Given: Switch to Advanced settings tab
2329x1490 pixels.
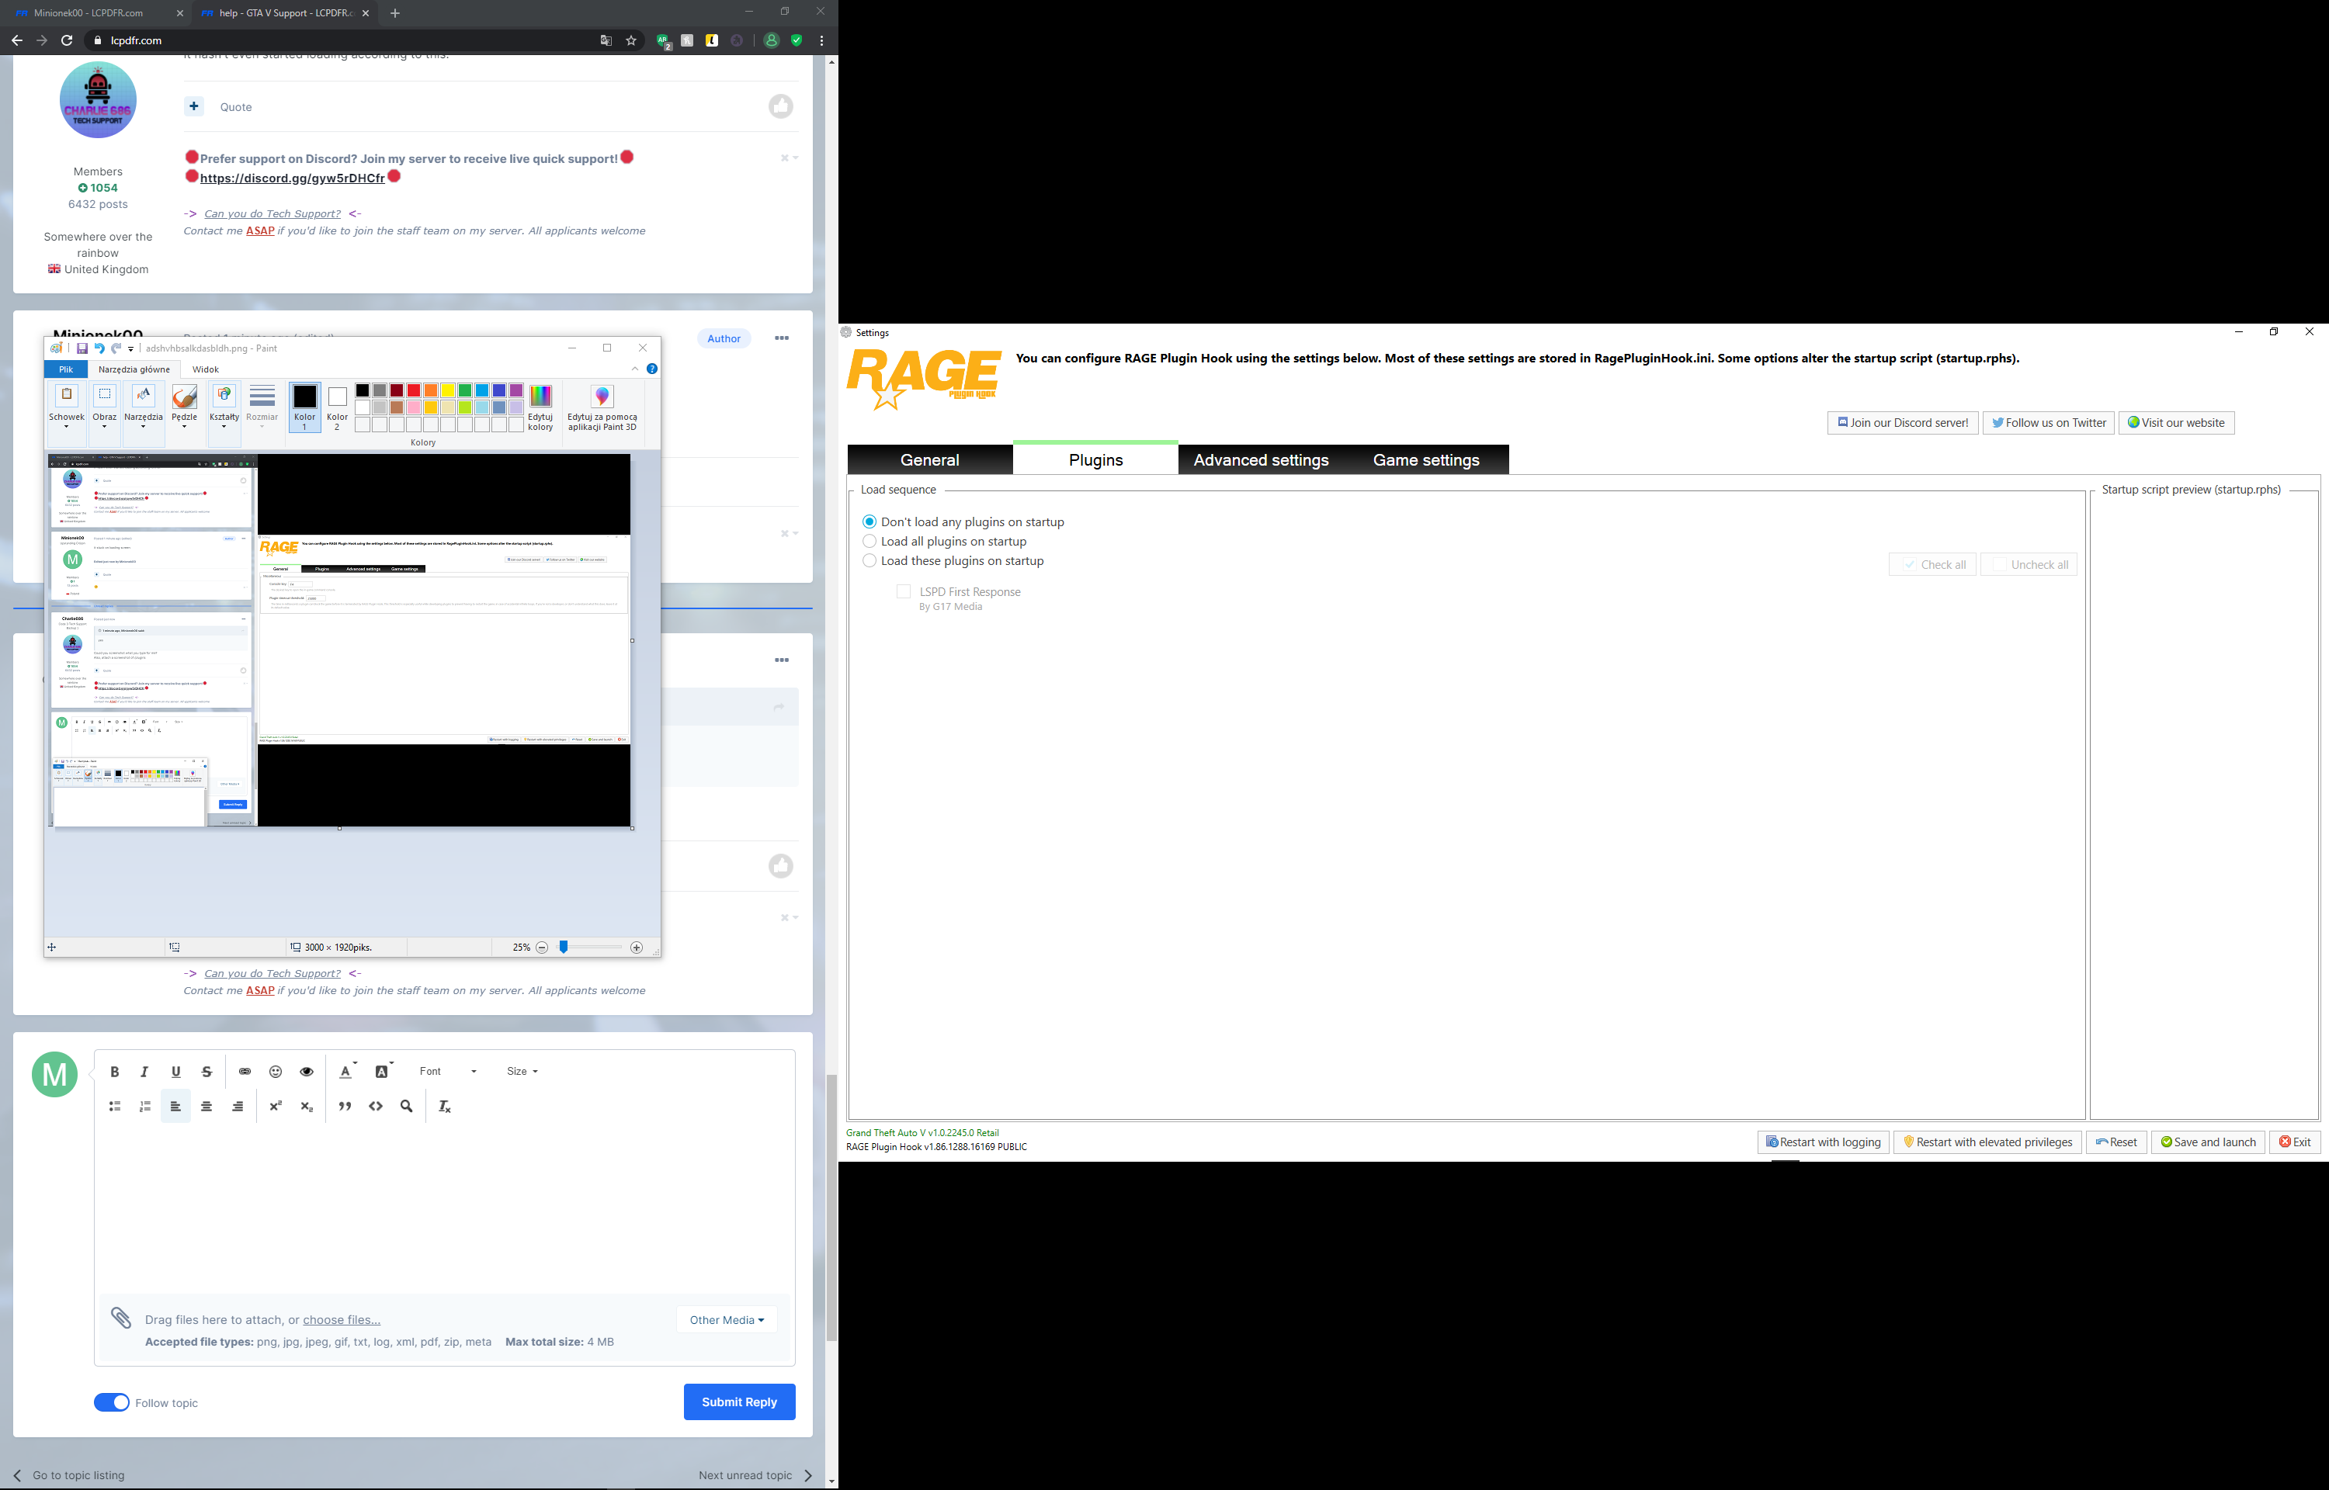Looking at the screenshot, I should (x=1261, y=459).
